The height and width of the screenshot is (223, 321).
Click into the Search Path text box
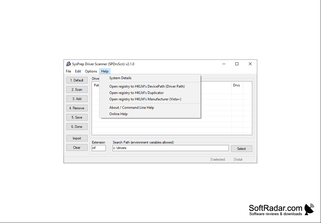[171, 148]
